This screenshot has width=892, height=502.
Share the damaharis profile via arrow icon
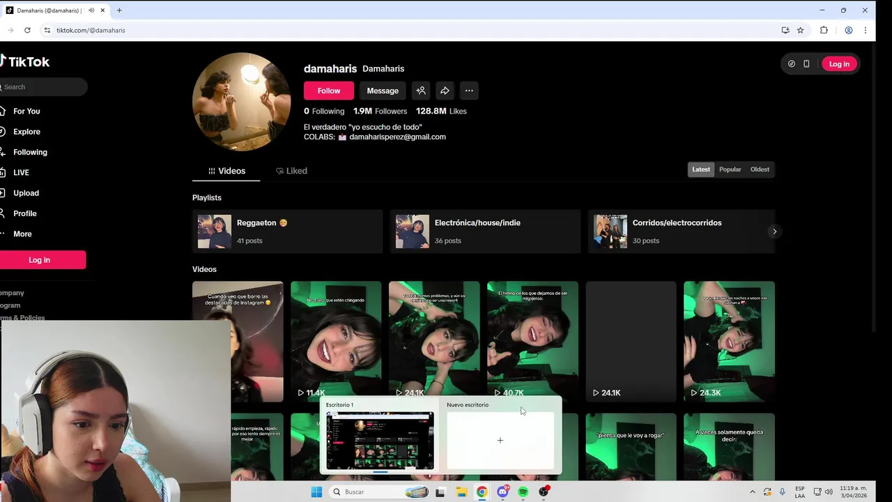click(x=445, y=91)
